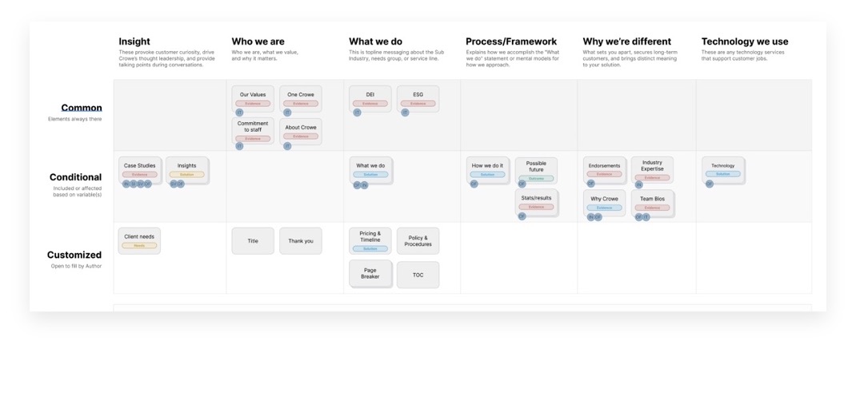Click the IT badge on Our Values card
The width and height of the screenshot is (856, 404).
tap(239, 113)
